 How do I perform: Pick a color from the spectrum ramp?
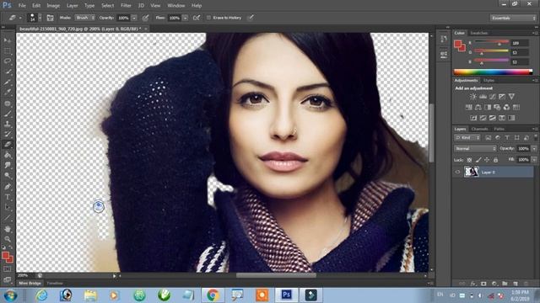[493, 72]
